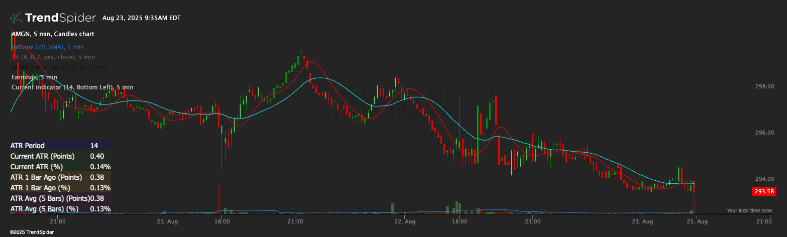Click the 296.00 price axis label
Viewport: 787px width, 237px height.
(x=764, y=133)
